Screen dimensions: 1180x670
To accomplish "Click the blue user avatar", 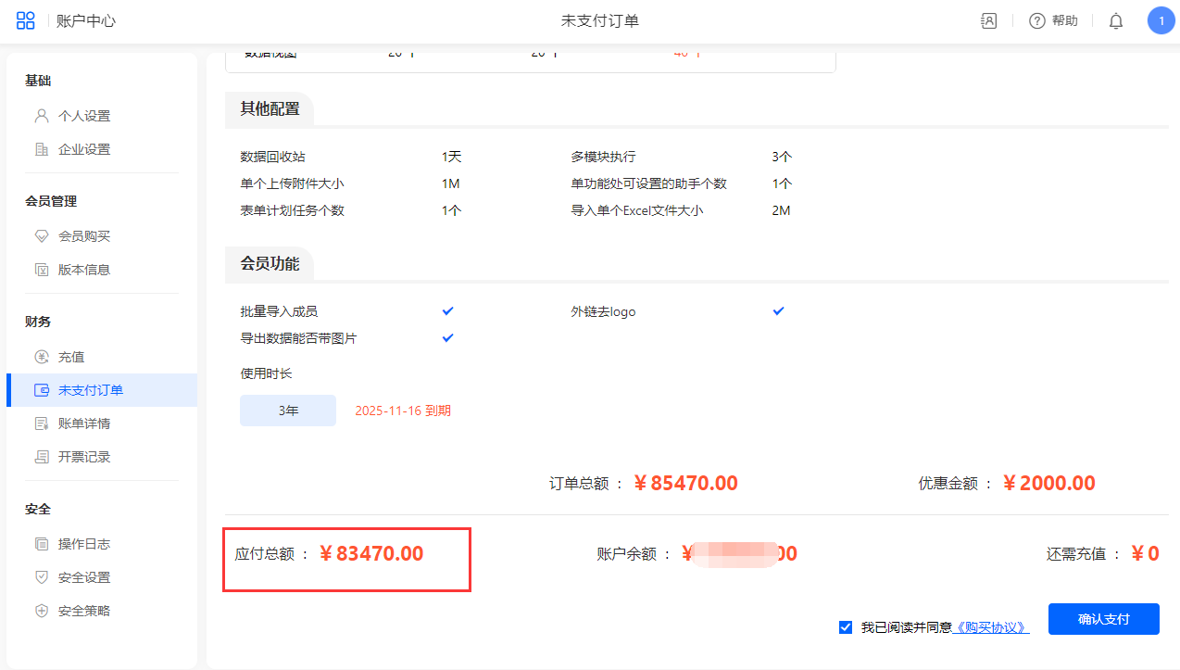I will pos(1161,20).
